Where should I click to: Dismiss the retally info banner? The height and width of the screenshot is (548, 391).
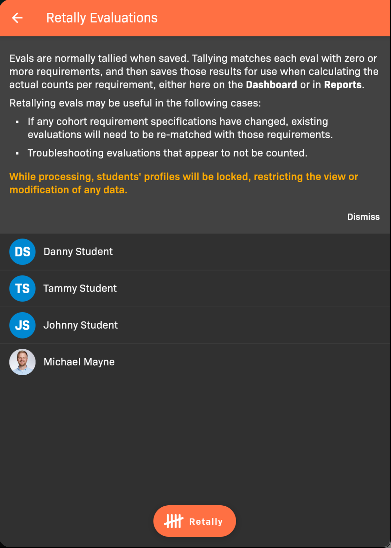tap(363, 217)
